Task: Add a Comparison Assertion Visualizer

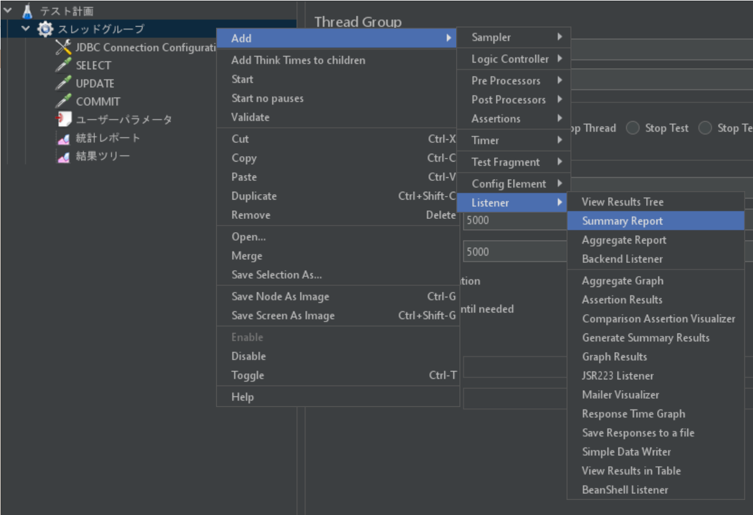Action: (655, 319)
